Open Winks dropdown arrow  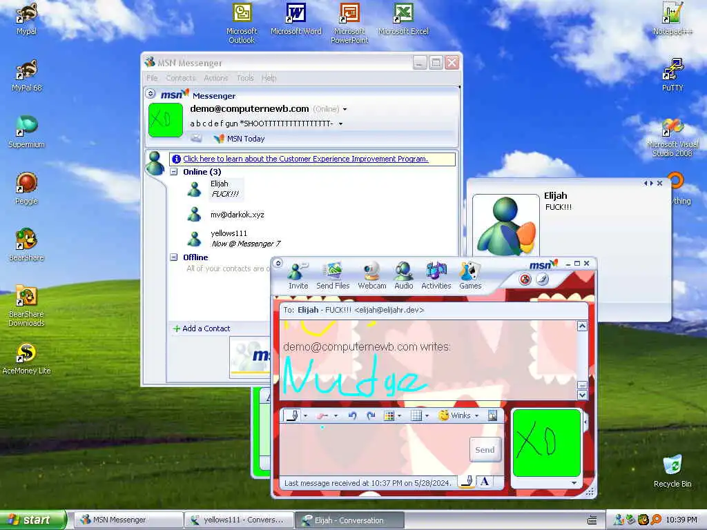click(476, 416)
